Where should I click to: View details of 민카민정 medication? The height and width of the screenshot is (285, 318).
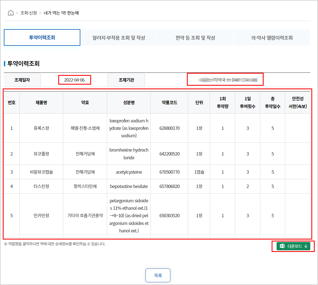pos(41,216)
